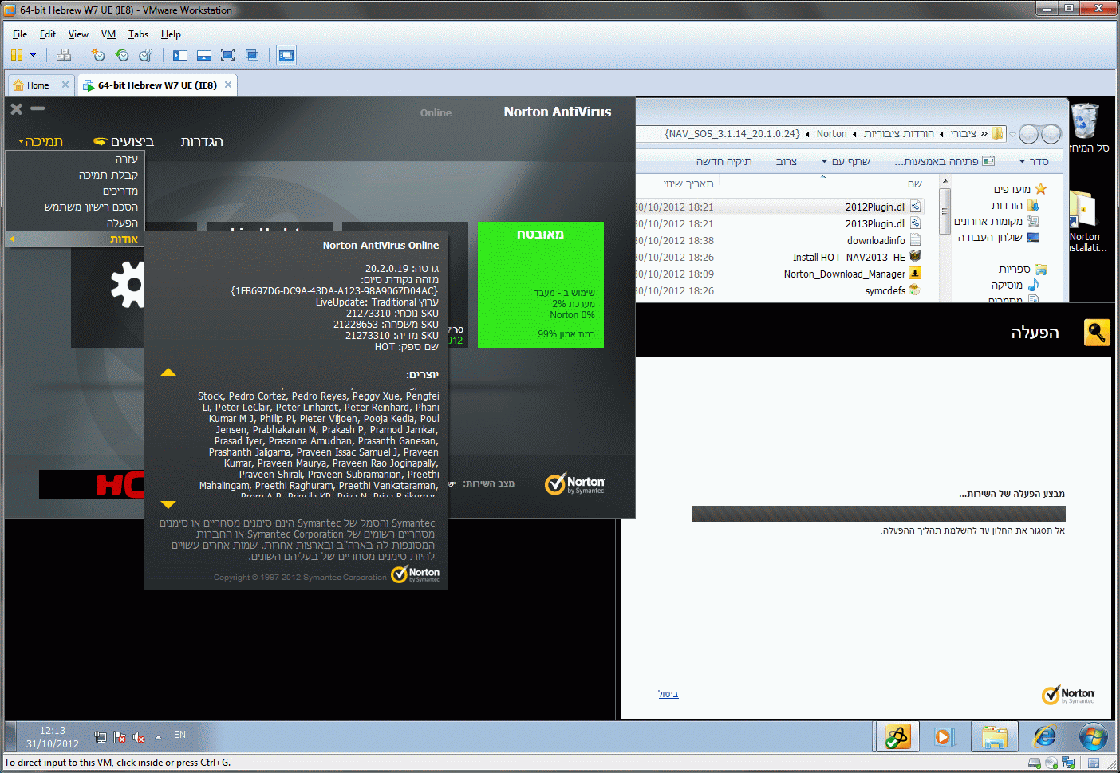Screen dimensions: 1120x773
Task: Switch to the Home tab
Action: [37, 85]
